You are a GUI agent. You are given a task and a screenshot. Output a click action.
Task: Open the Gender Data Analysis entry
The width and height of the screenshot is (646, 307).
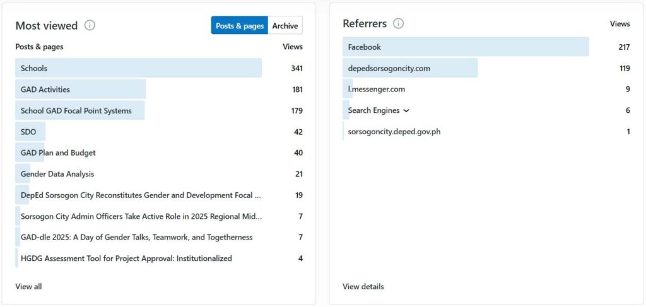click(x=57, y=174)
